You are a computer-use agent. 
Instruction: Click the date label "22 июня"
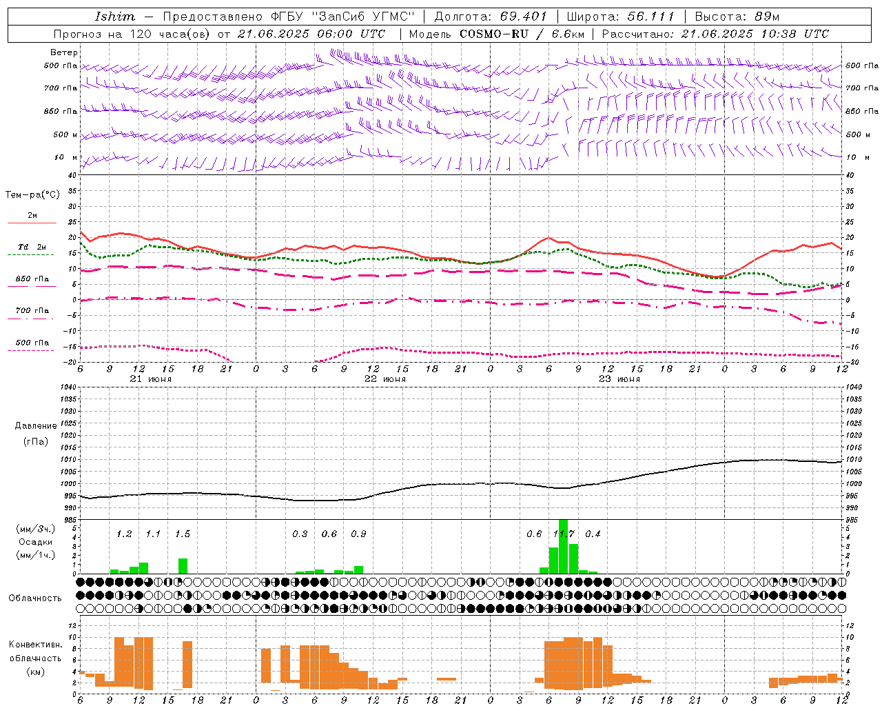385,379
